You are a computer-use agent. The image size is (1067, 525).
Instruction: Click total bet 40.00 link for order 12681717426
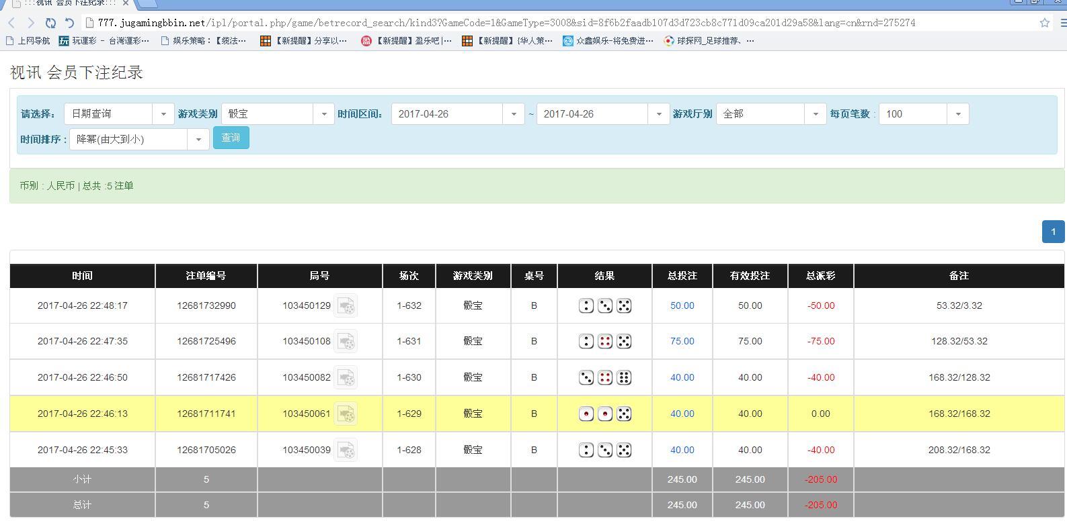click(x=682, y=378)
